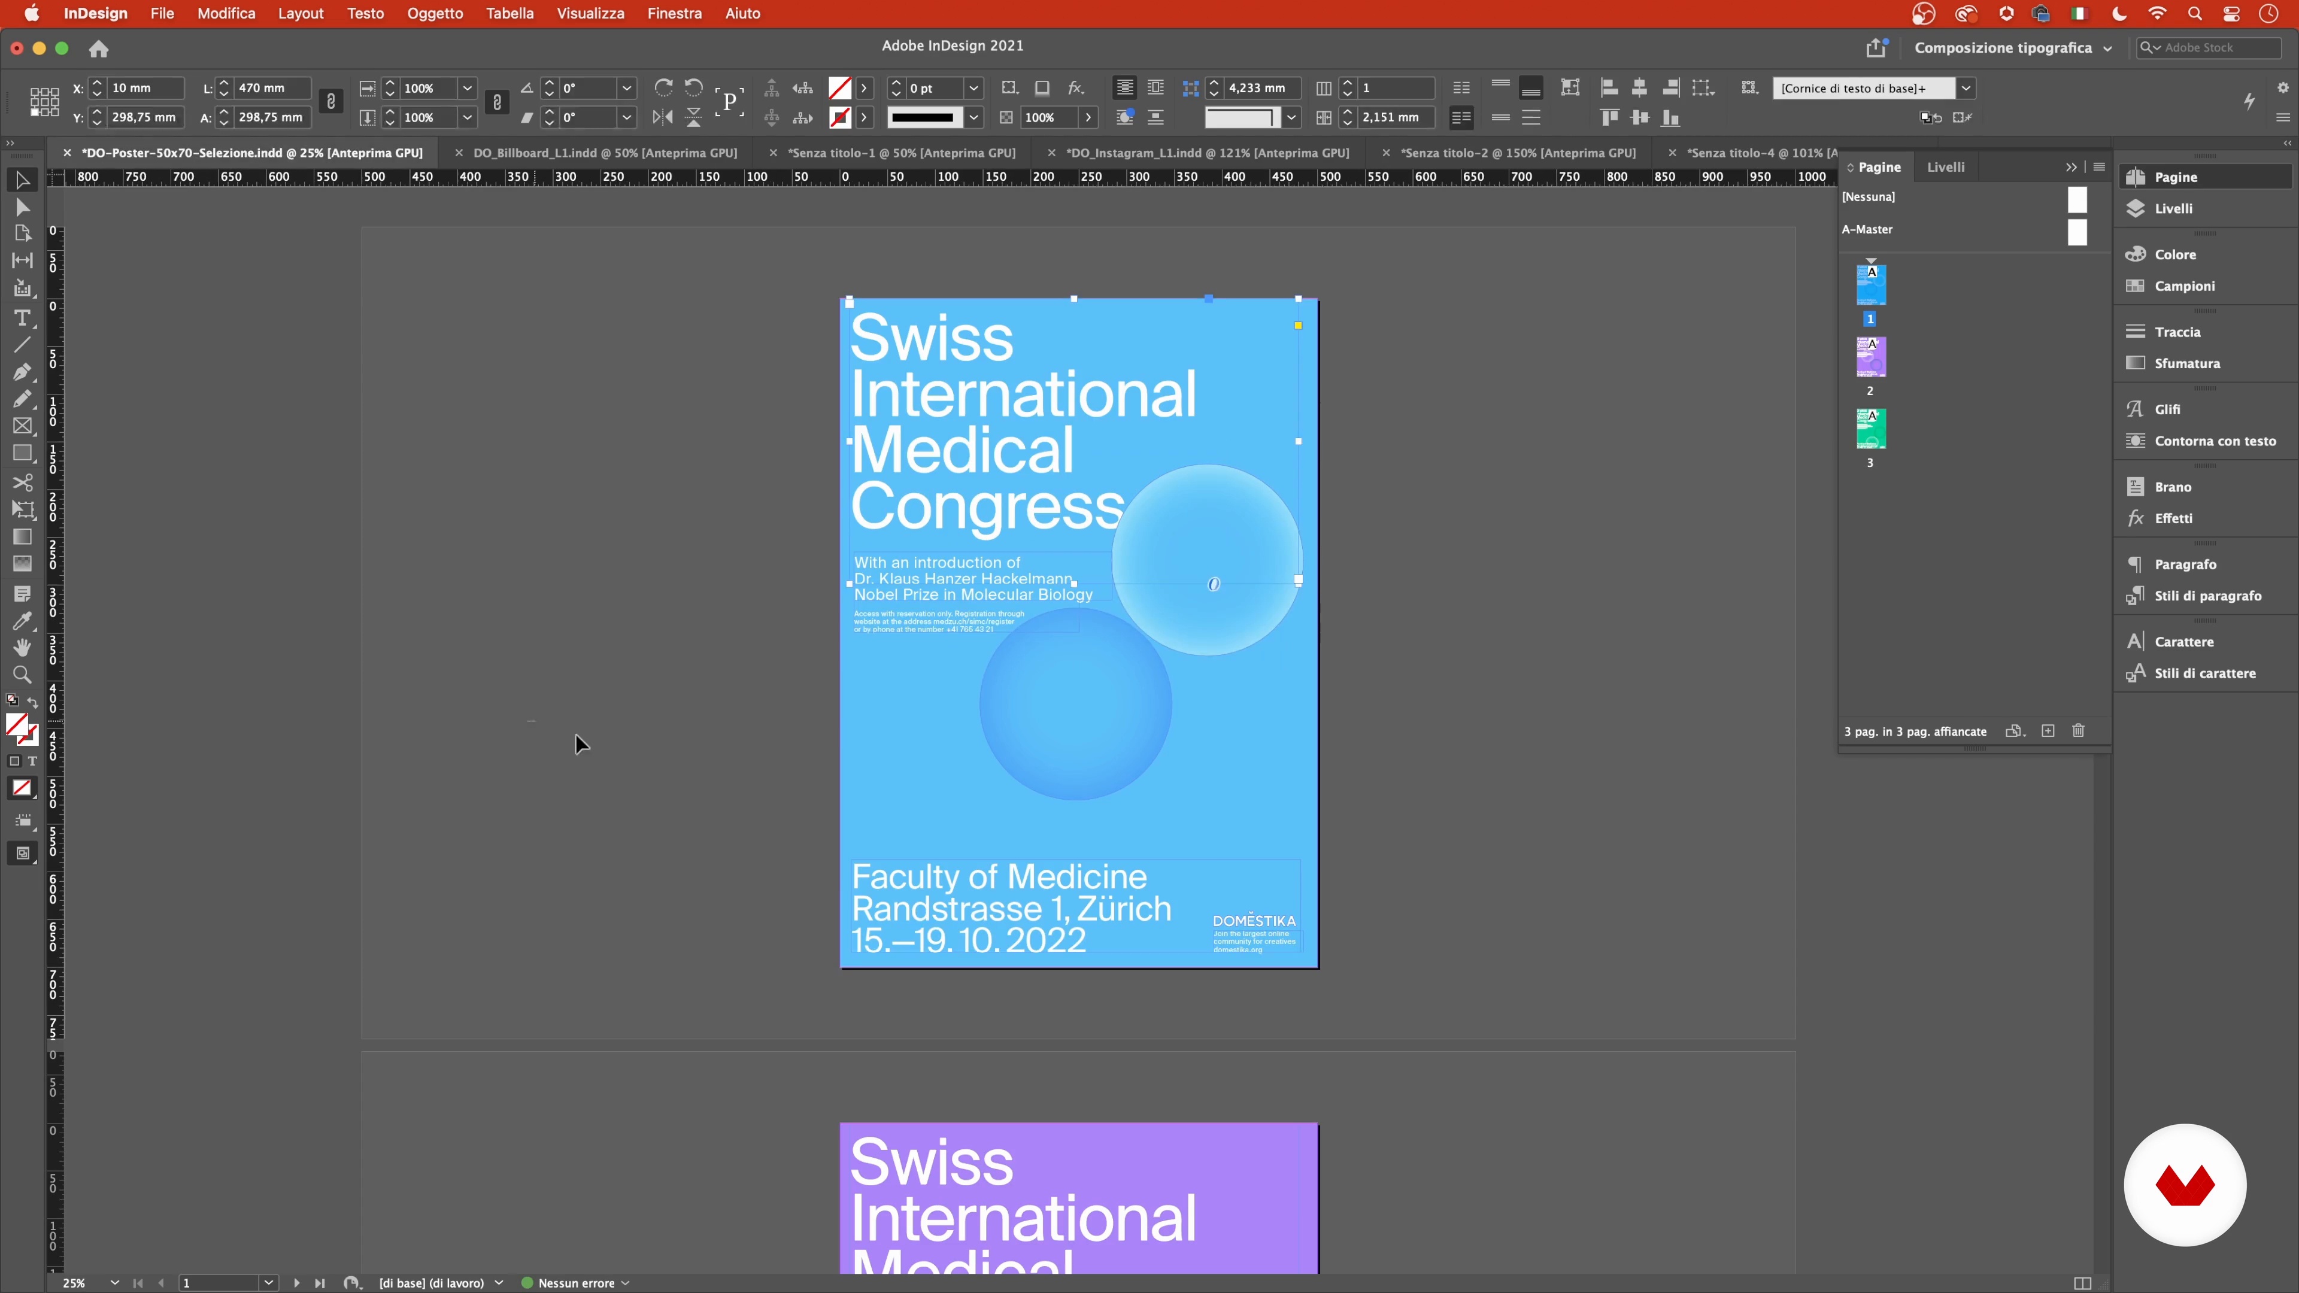Switch to DO_Billboard_L1.indd tab
Viewport: 2299px width, 1293px height.
604,153
